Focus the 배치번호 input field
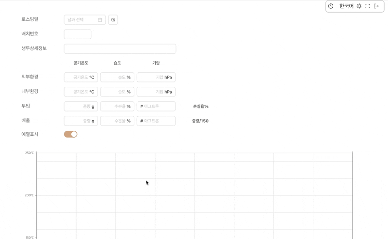 [78, 34]
